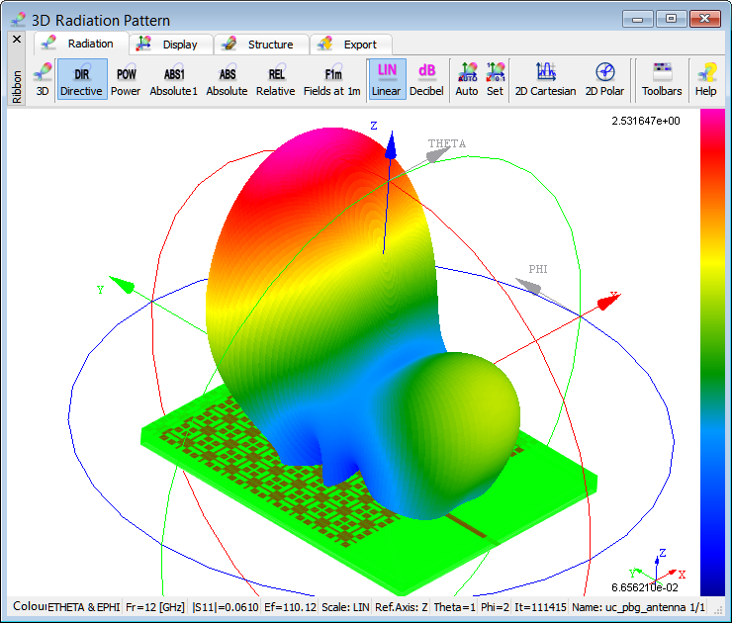Click the 3D view icon
This screenshot has height=623, width=732.
[43, 79]
